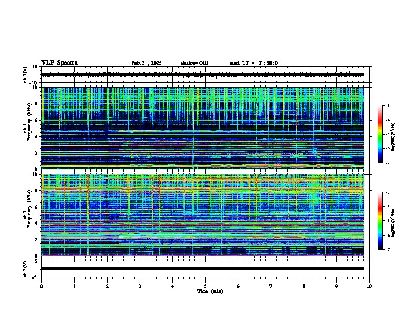Click the "5" tick on ch.3(V) axis
The image size is (416, 321).
(36, 261)
